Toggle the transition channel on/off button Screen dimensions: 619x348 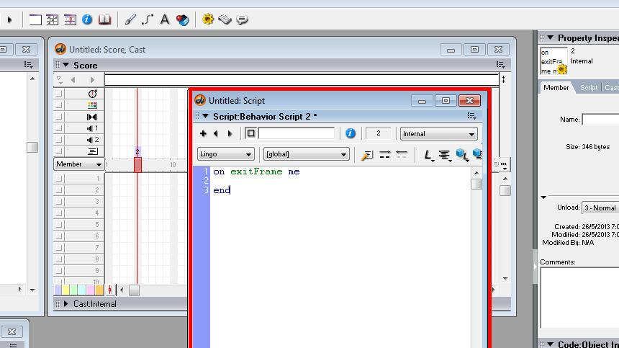59,117
